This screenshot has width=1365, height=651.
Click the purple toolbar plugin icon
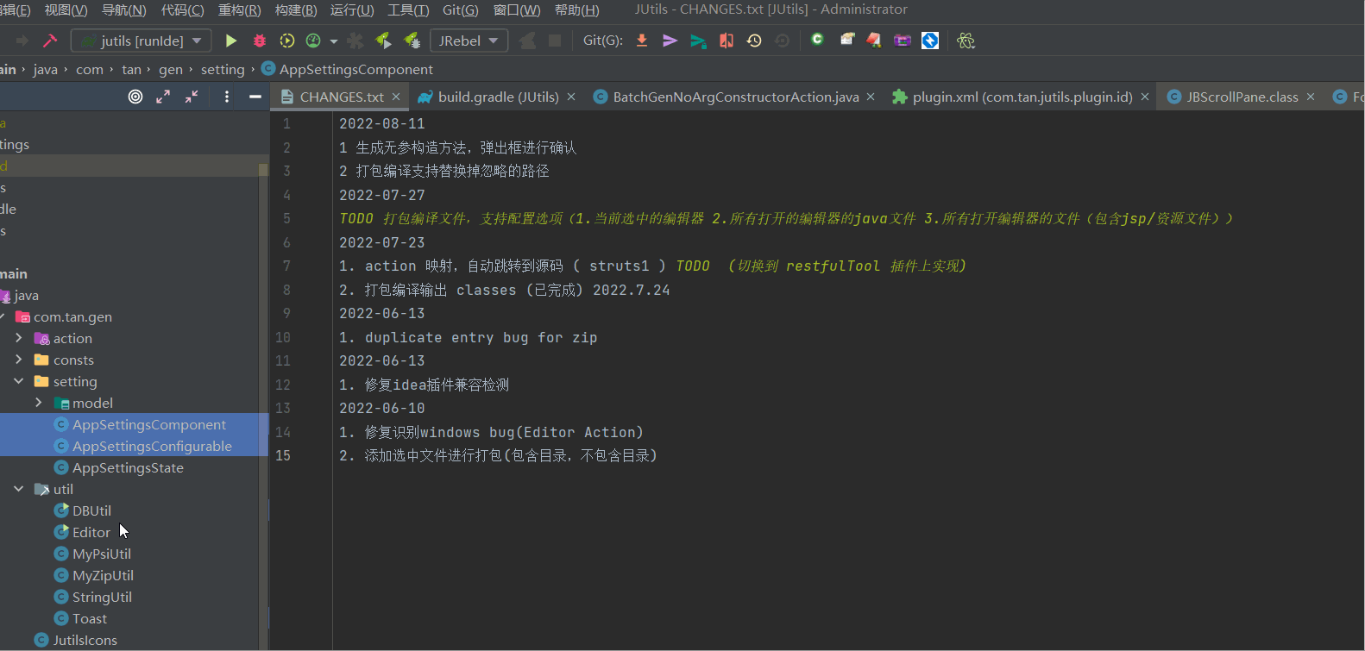903,41
